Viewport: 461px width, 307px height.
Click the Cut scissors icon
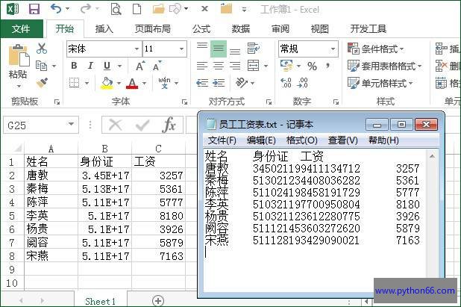42,49
